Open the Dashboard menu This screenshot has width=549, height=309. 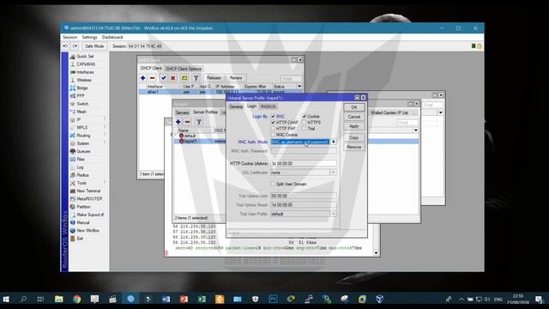coord(112,37)
